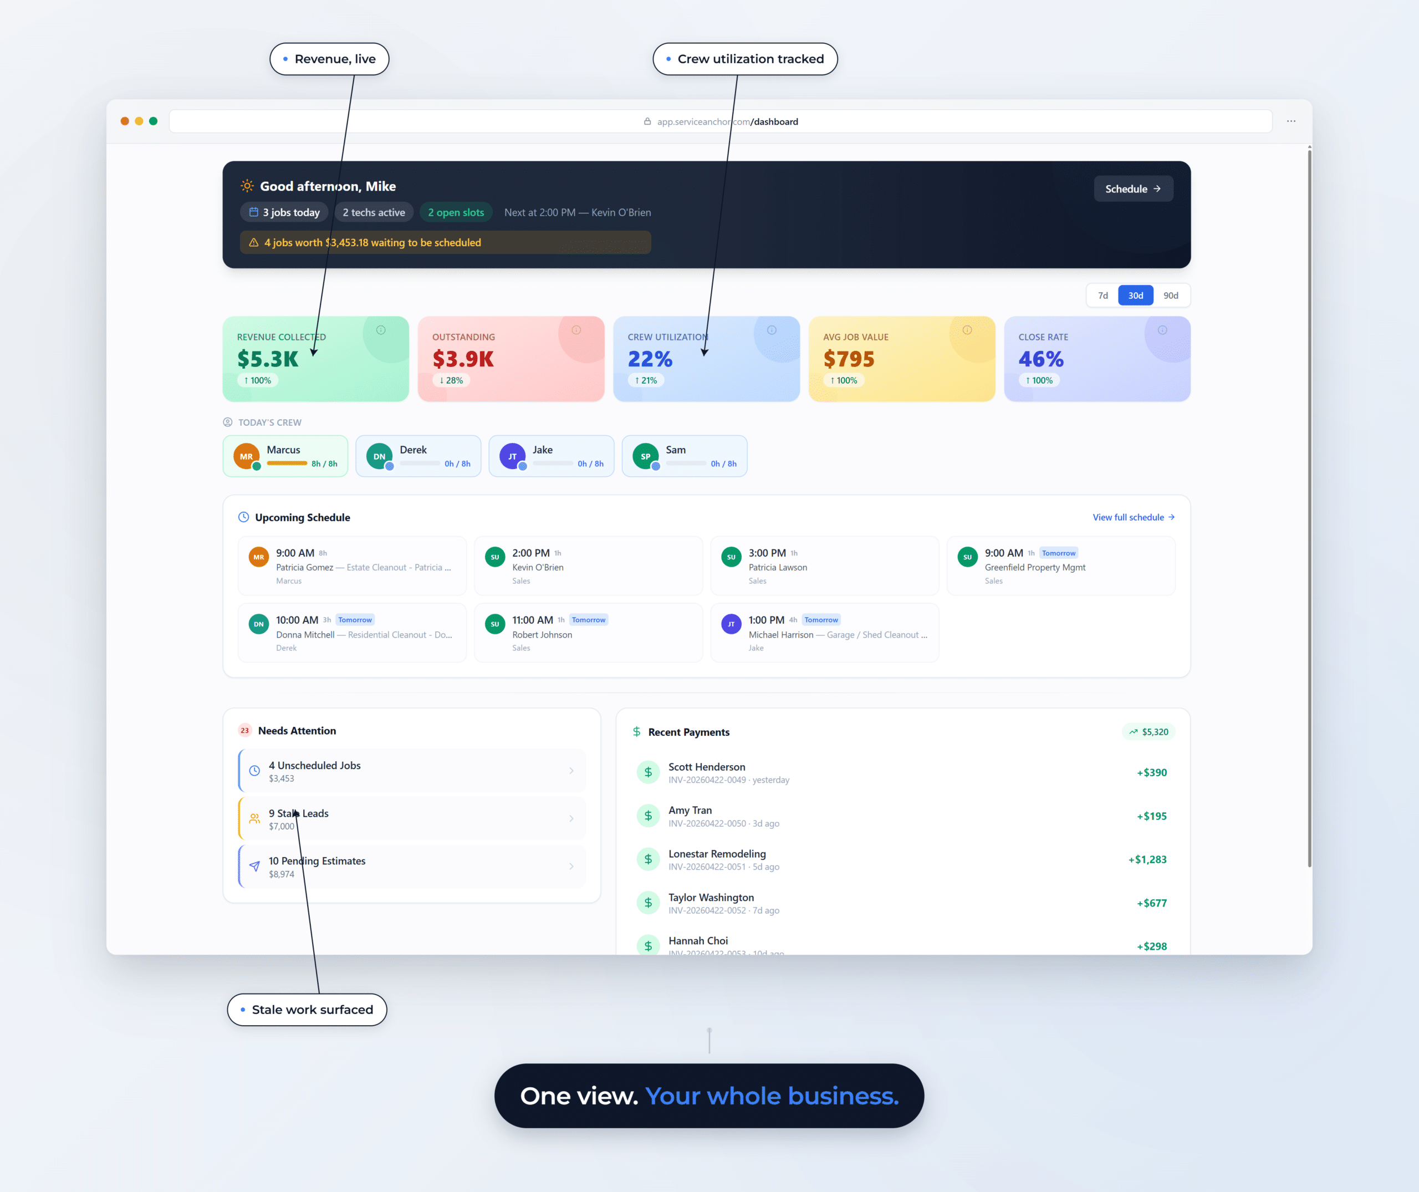The image size is (1419, 1192).
Task: Click the dollar icon beside Recent Payments heading
Action: tap(636, 732)
